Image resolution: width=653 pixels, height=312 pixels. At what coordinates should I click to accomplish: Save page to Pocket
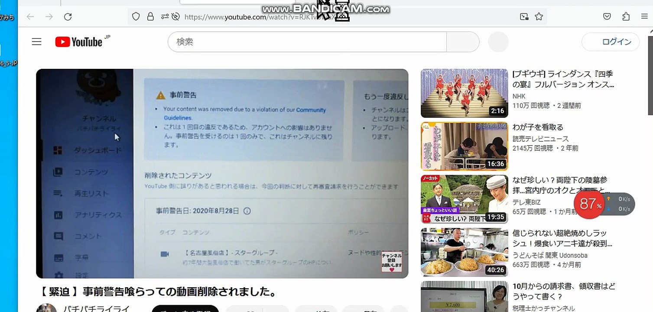pos(607,17)
